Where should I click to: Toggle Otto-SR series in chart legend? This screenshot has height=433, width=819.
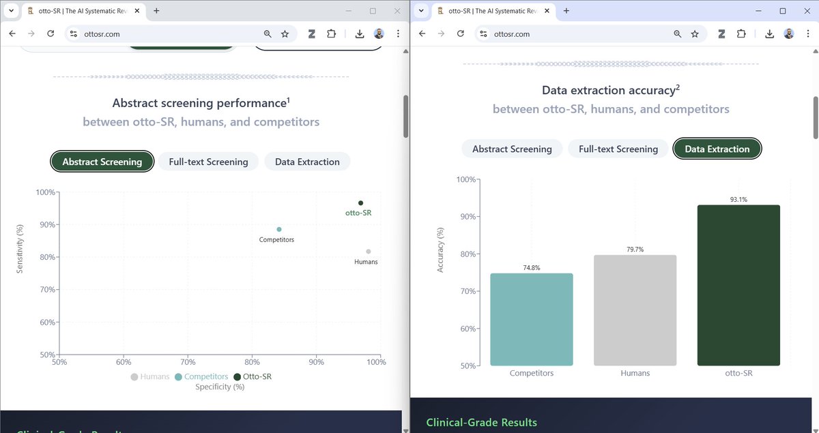click(253, 376)
